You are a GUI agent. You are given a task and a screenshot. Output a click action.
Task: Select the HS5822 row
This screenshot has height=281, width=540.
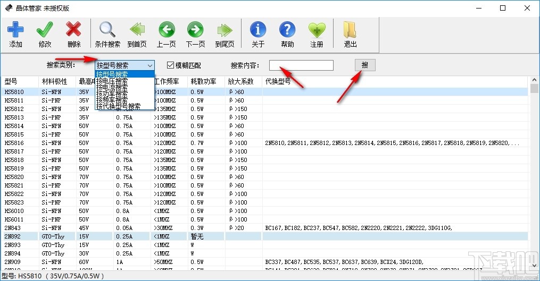tap(264, 194)
